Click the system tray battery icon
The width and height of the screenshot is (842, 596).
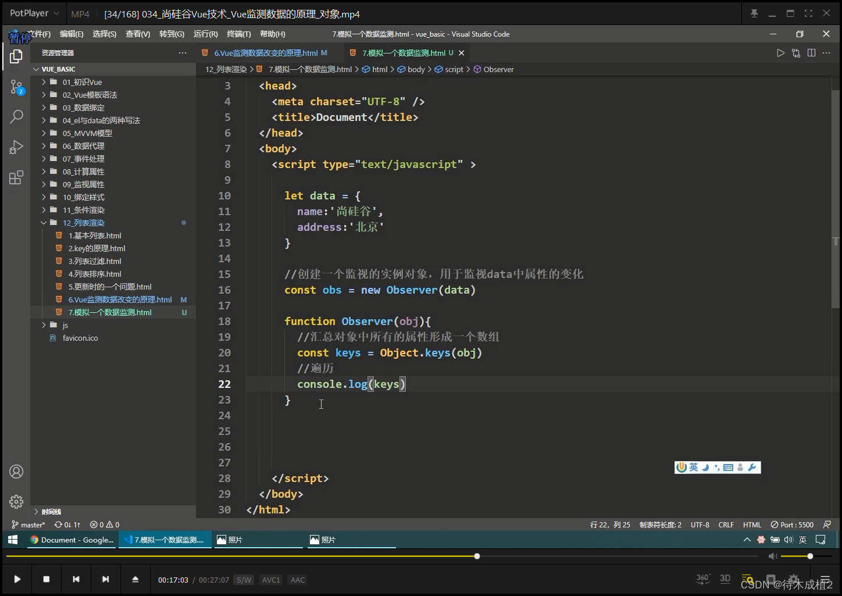(775, 540)
